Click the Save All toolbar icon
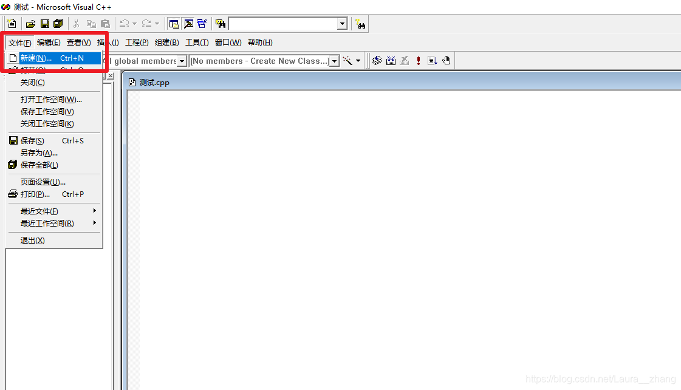Screen dimensions: 681x390 point(58,24)
